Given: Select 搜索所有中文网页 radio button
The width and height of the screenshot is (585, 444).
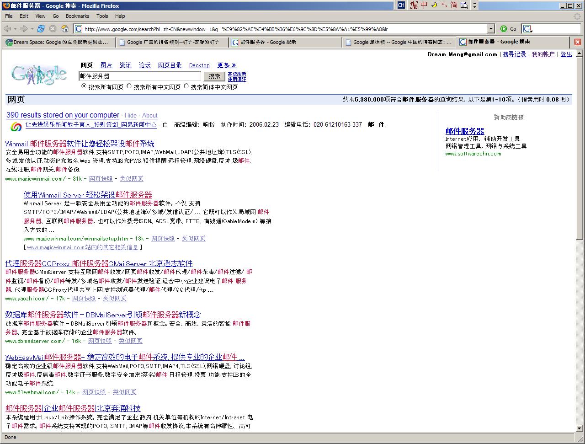Looking at the screenshot, I should pyautogui.click(x=129, y=86).
